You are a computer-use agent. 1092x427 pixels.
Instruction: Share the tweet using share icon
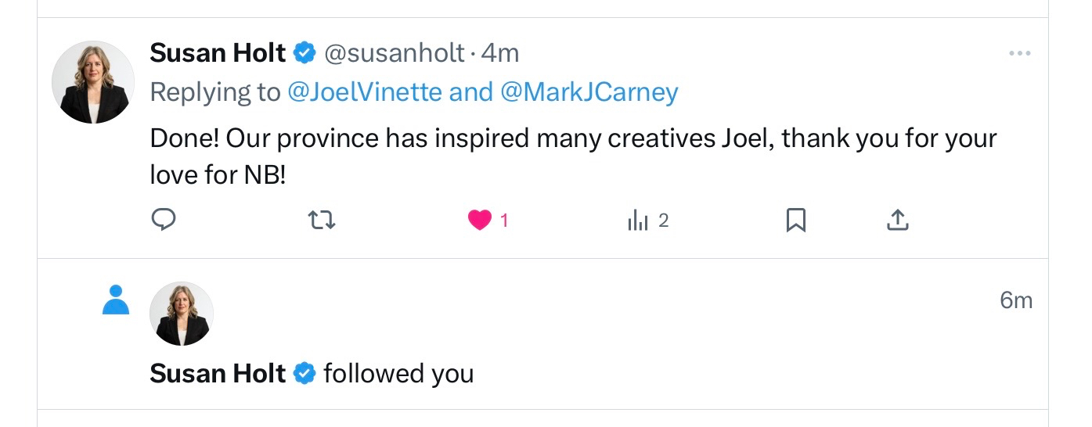(897, 221)
